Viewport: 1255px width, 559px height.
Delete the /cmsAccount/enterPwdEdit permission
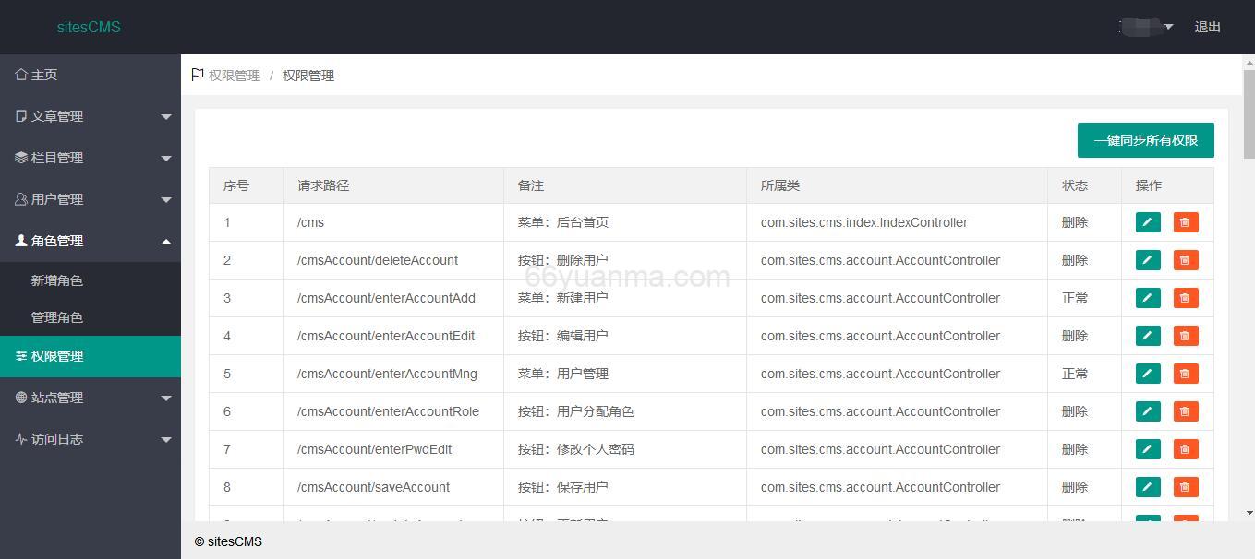coord(1185,449)
